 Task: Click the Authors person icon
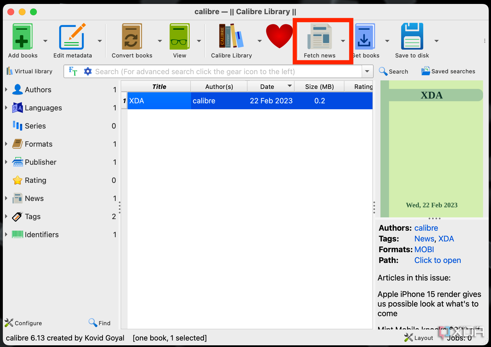18,89
